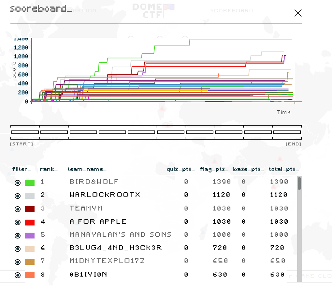Click the orange 0B1IVI0N color swatch
The width and height of the screenshot is (332, 286).
tap(30, 275)
